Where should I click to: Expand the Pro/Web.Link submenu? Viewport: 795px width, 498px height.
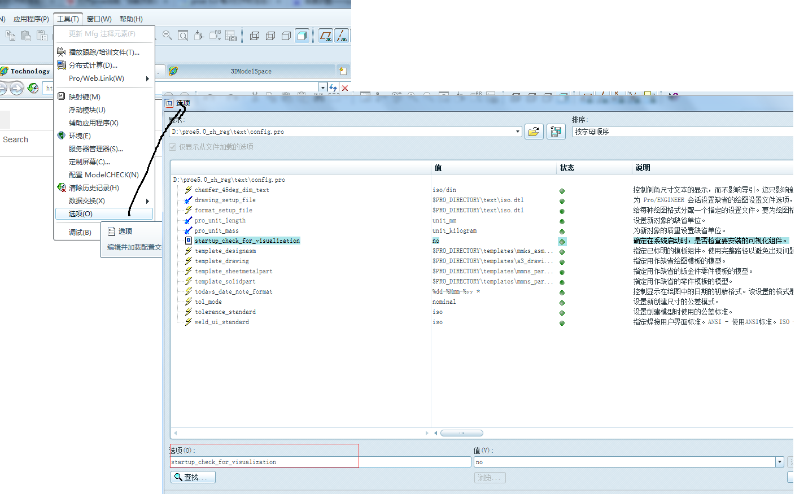(x=147, y=78)
